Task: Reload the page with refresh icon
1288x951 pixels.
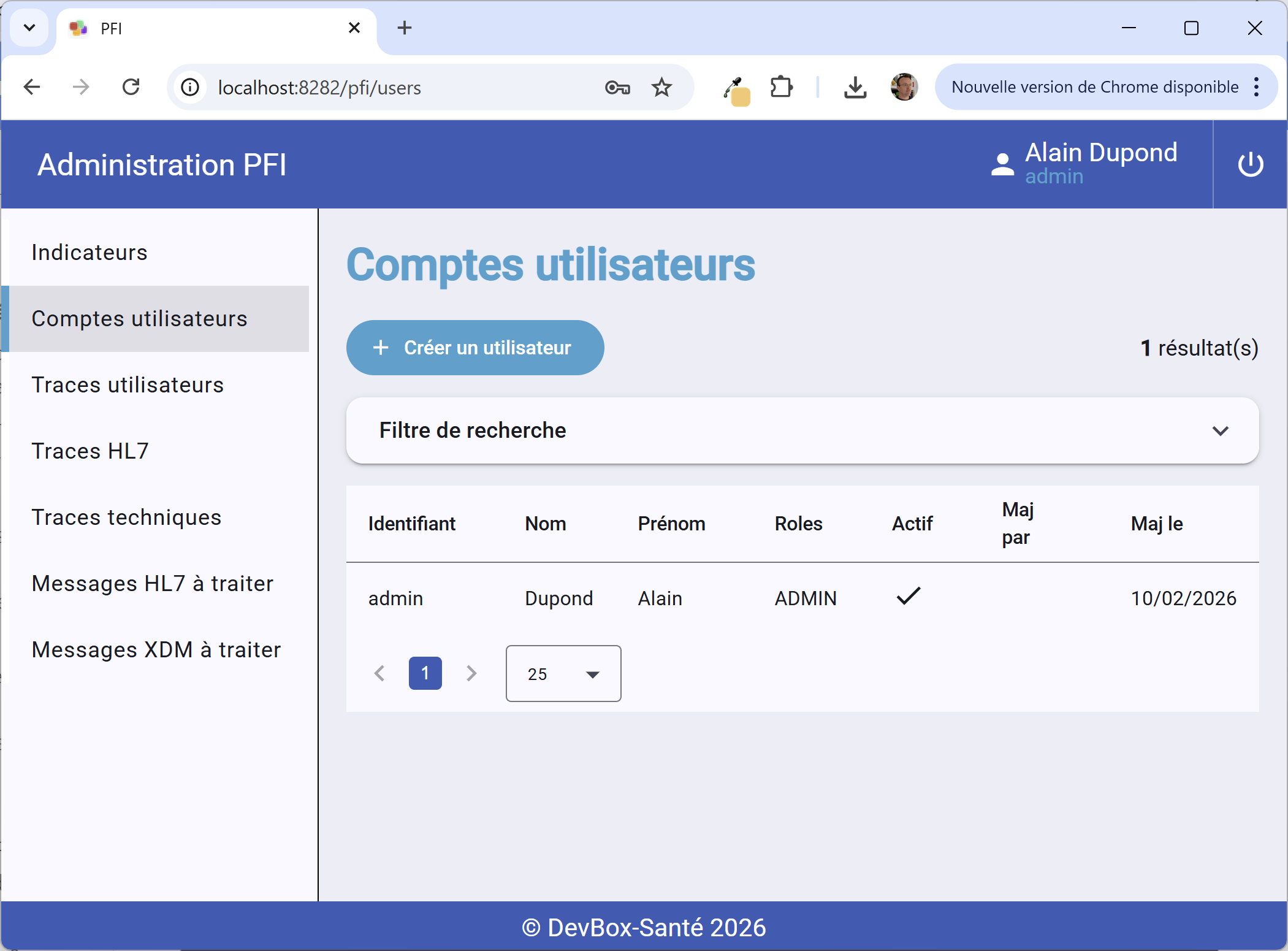Action: (131, 88)
